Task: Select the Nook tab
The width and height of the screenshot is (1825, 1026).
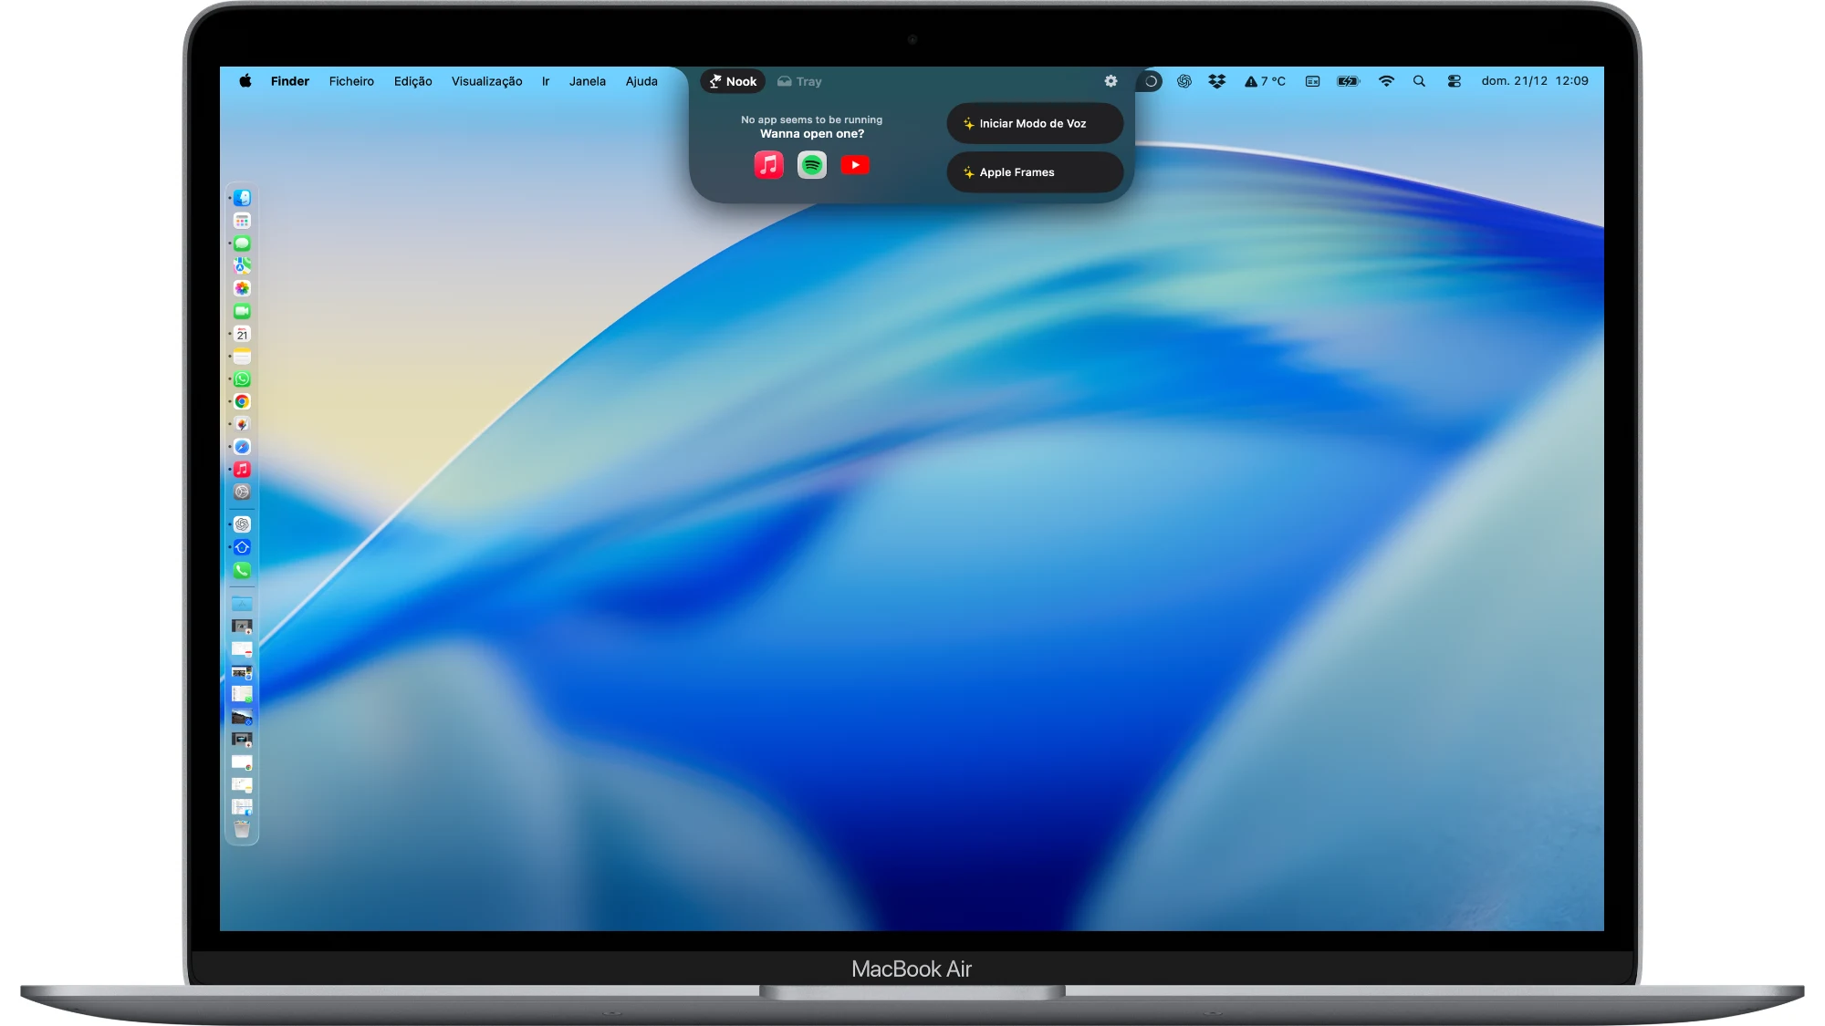Action: (x=733, y=81)
